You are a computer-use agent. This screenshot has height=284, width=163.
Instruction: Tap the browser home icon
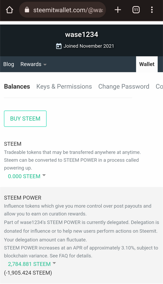point(10,10)
